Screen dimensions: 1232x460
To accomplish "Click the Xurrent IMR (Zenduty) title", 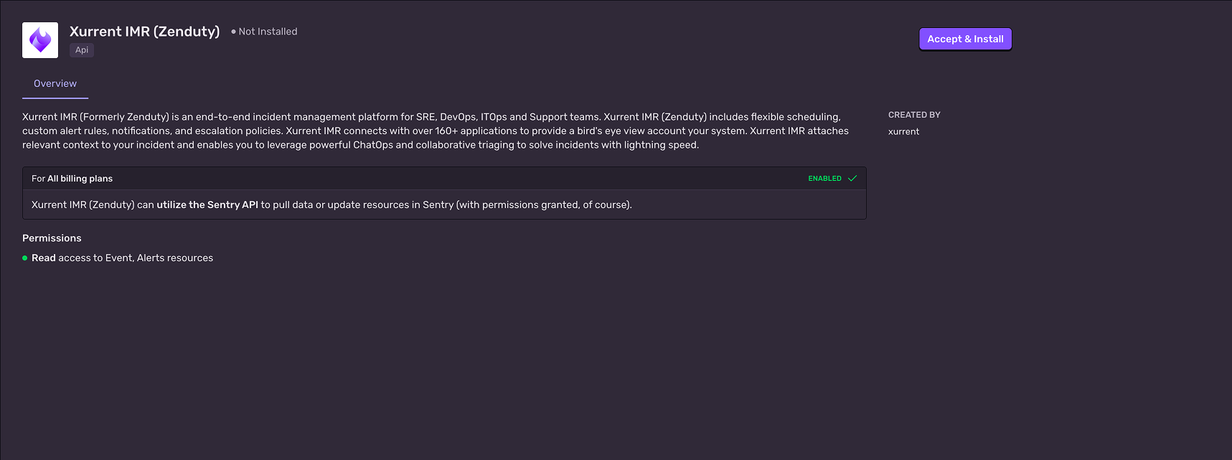I will click(144, 32).
